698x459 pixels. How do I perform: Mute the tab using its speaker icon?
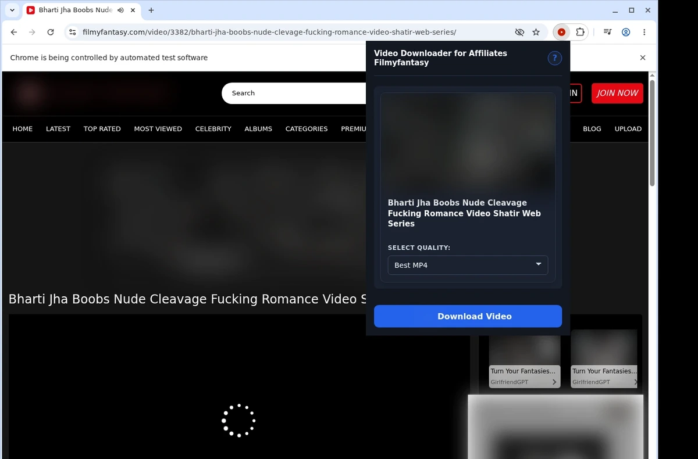(x=120, y=10)
